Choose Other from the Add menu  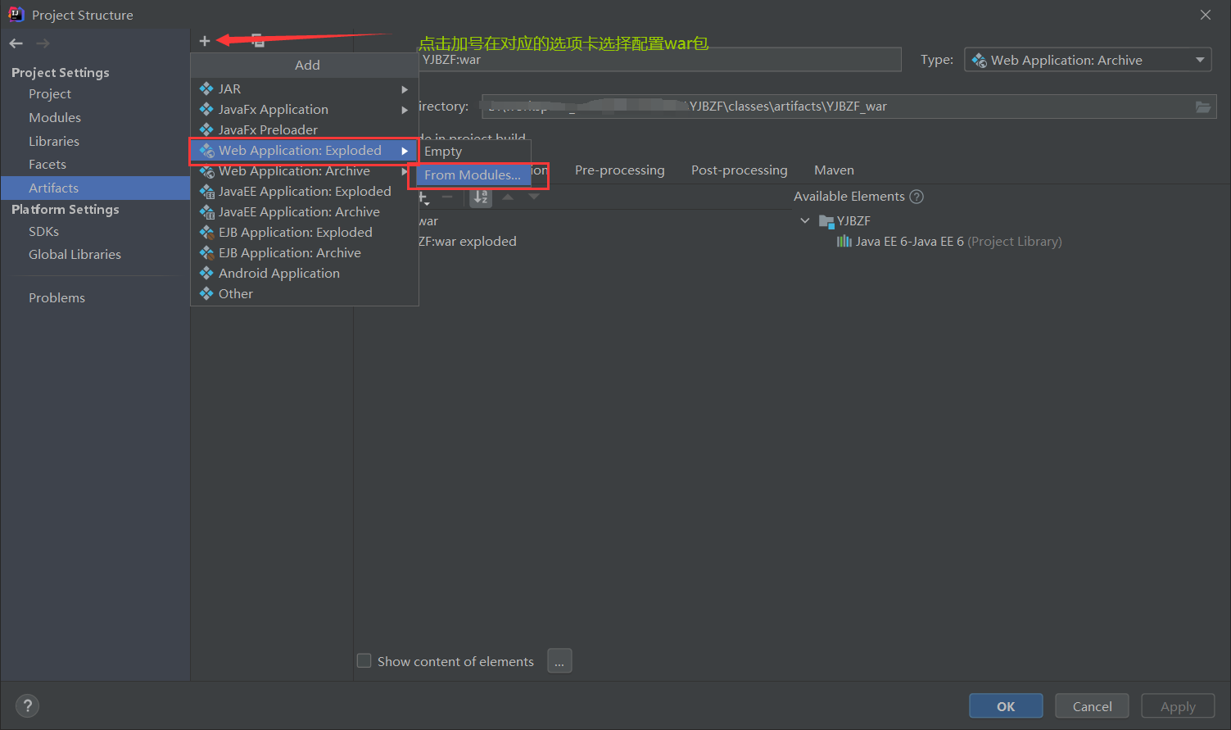[305, 294]
